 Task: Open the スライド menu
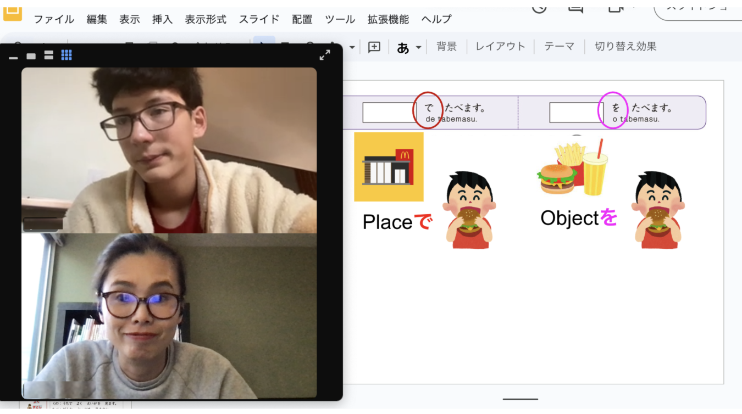pyautogui.click(x=259, y=19)
